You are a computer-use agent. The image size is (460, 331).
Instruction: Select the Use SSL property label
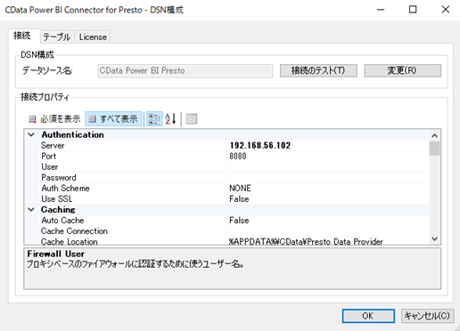[x=57, y=199]
